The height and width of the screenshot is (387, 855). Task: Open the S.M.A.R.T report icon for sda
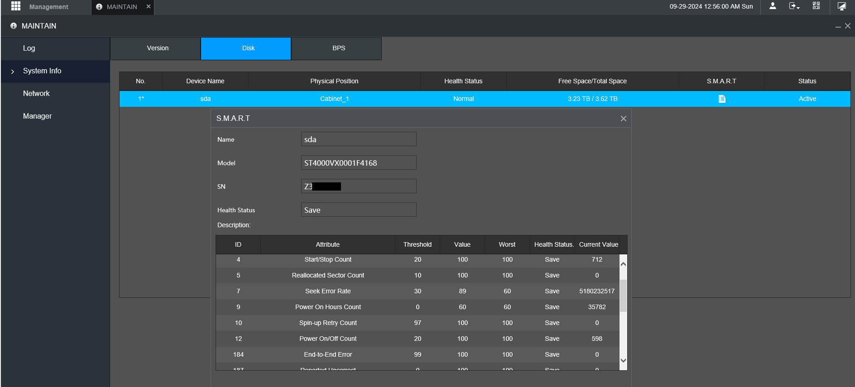722,99
